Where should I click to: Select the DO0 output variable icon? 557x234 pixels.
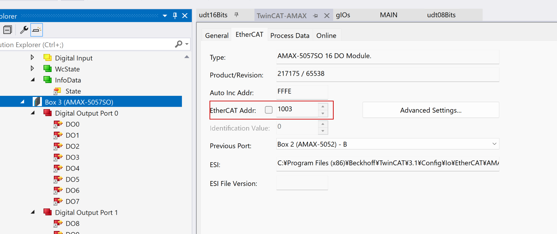58,124
